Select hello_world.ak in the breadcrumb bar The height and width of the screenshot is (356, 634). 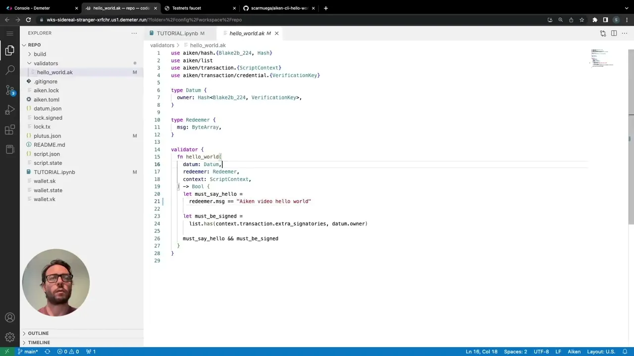pos(208,45)
